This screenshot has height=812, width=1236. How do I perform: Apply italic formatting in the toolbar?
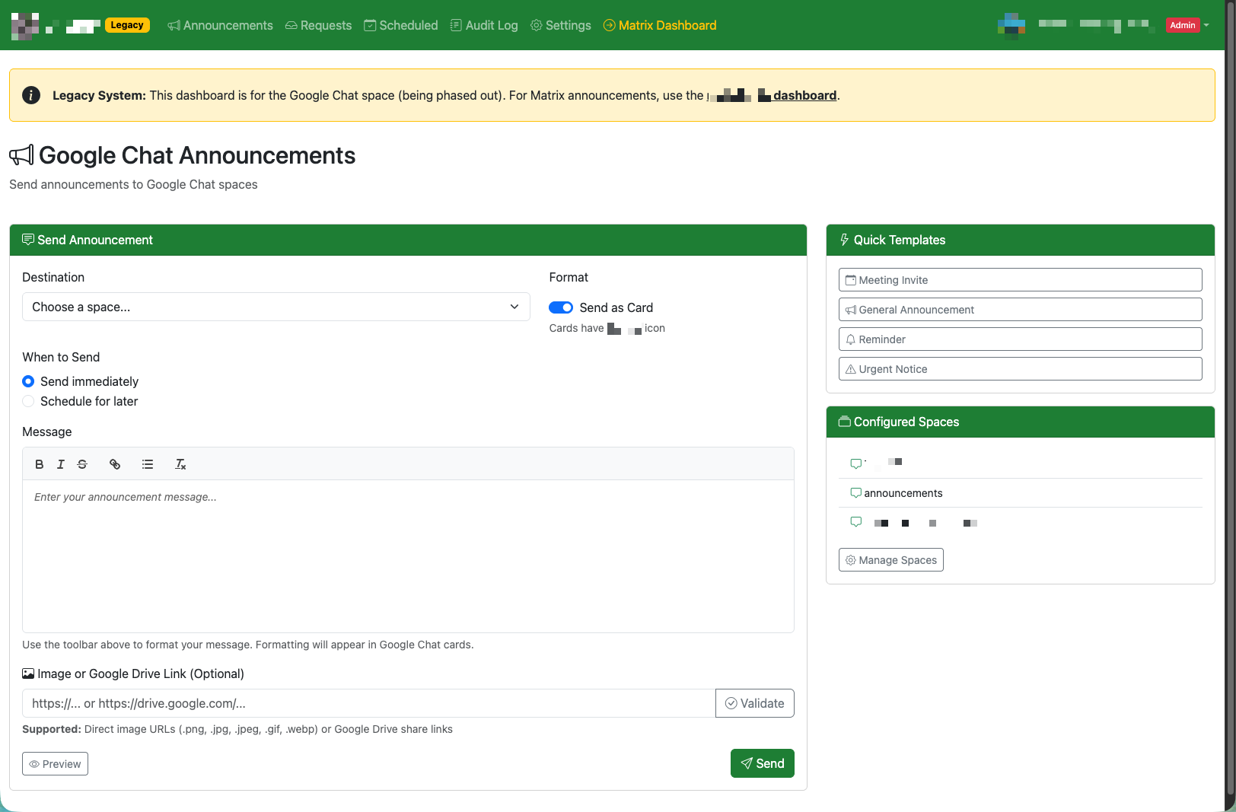[x=61, y=464]
